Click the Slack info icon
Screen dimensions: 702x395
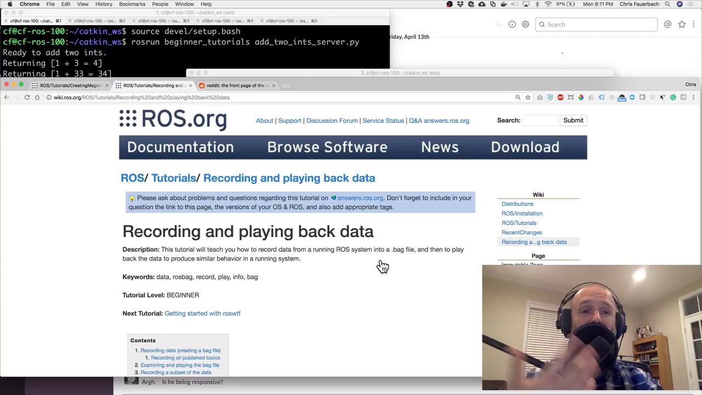click(x=512, y=24)
